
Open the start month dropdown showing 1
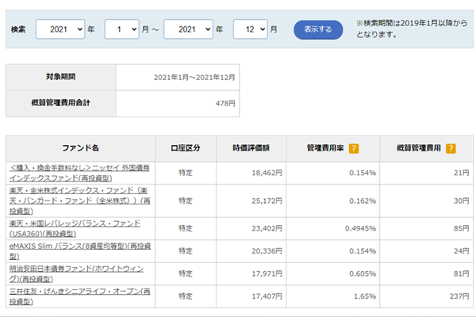pyautogui.click(x=122, y=29)
